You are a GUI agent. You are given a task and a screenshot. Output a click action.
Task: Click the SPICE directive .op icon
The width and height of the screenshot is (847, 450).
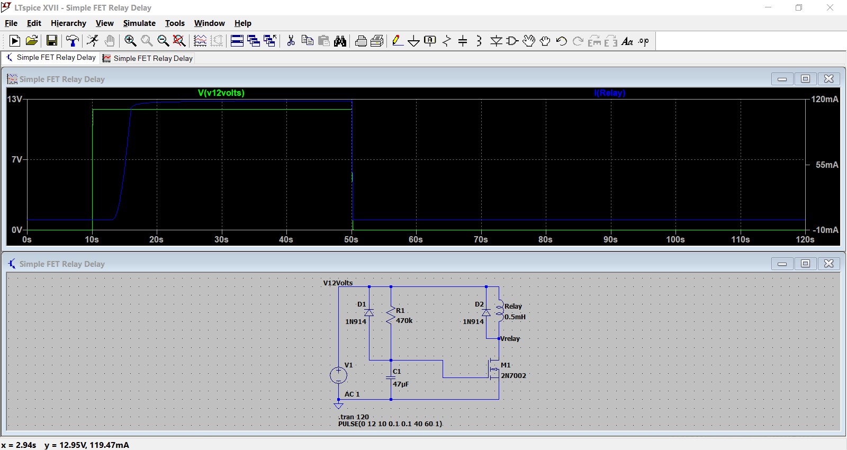[x=644, y=41]
